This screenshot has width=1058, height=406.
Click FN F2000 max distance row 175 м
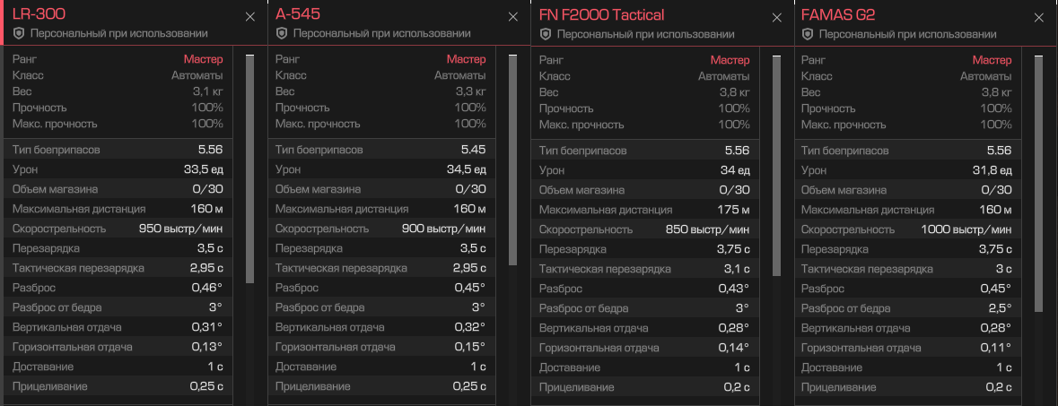click(644, 210)
